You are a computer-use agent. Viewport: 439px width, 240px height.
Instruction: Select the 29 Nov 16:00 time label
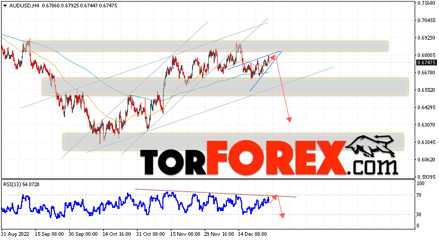tap(218, 234)
